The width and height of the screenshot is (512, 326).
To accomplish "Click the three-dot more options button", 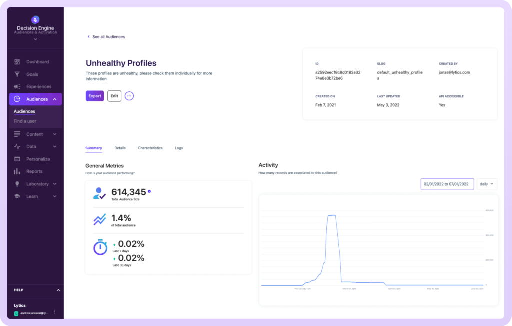I will (129, 96).
